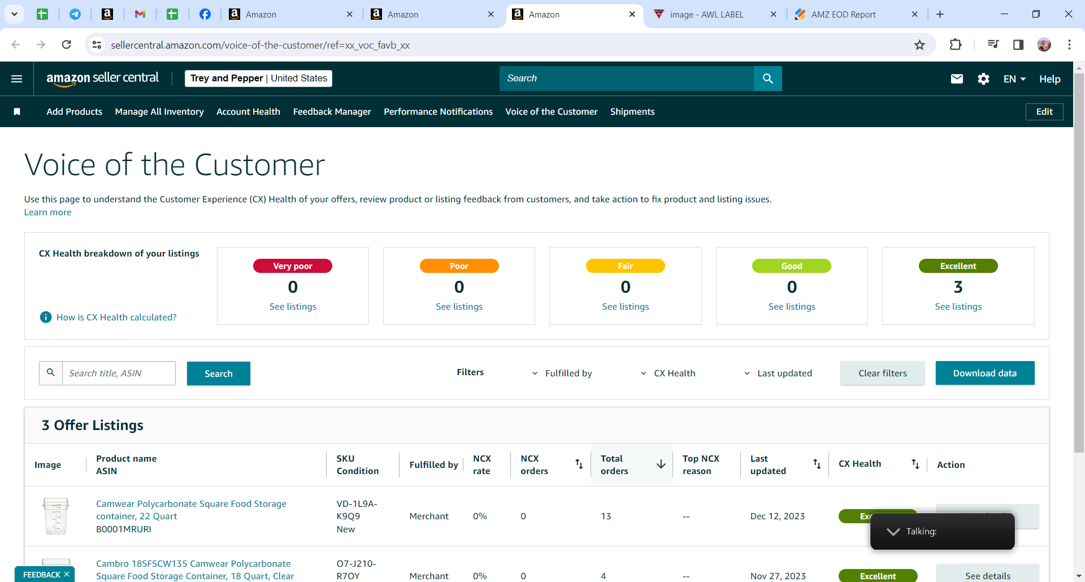Click the Search title, ASIN input field

tap(119, 373)
